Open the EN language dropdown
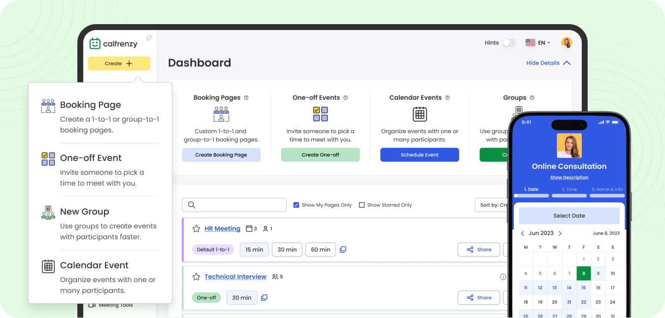The image size is (665, 318). [x=538, y=43]
